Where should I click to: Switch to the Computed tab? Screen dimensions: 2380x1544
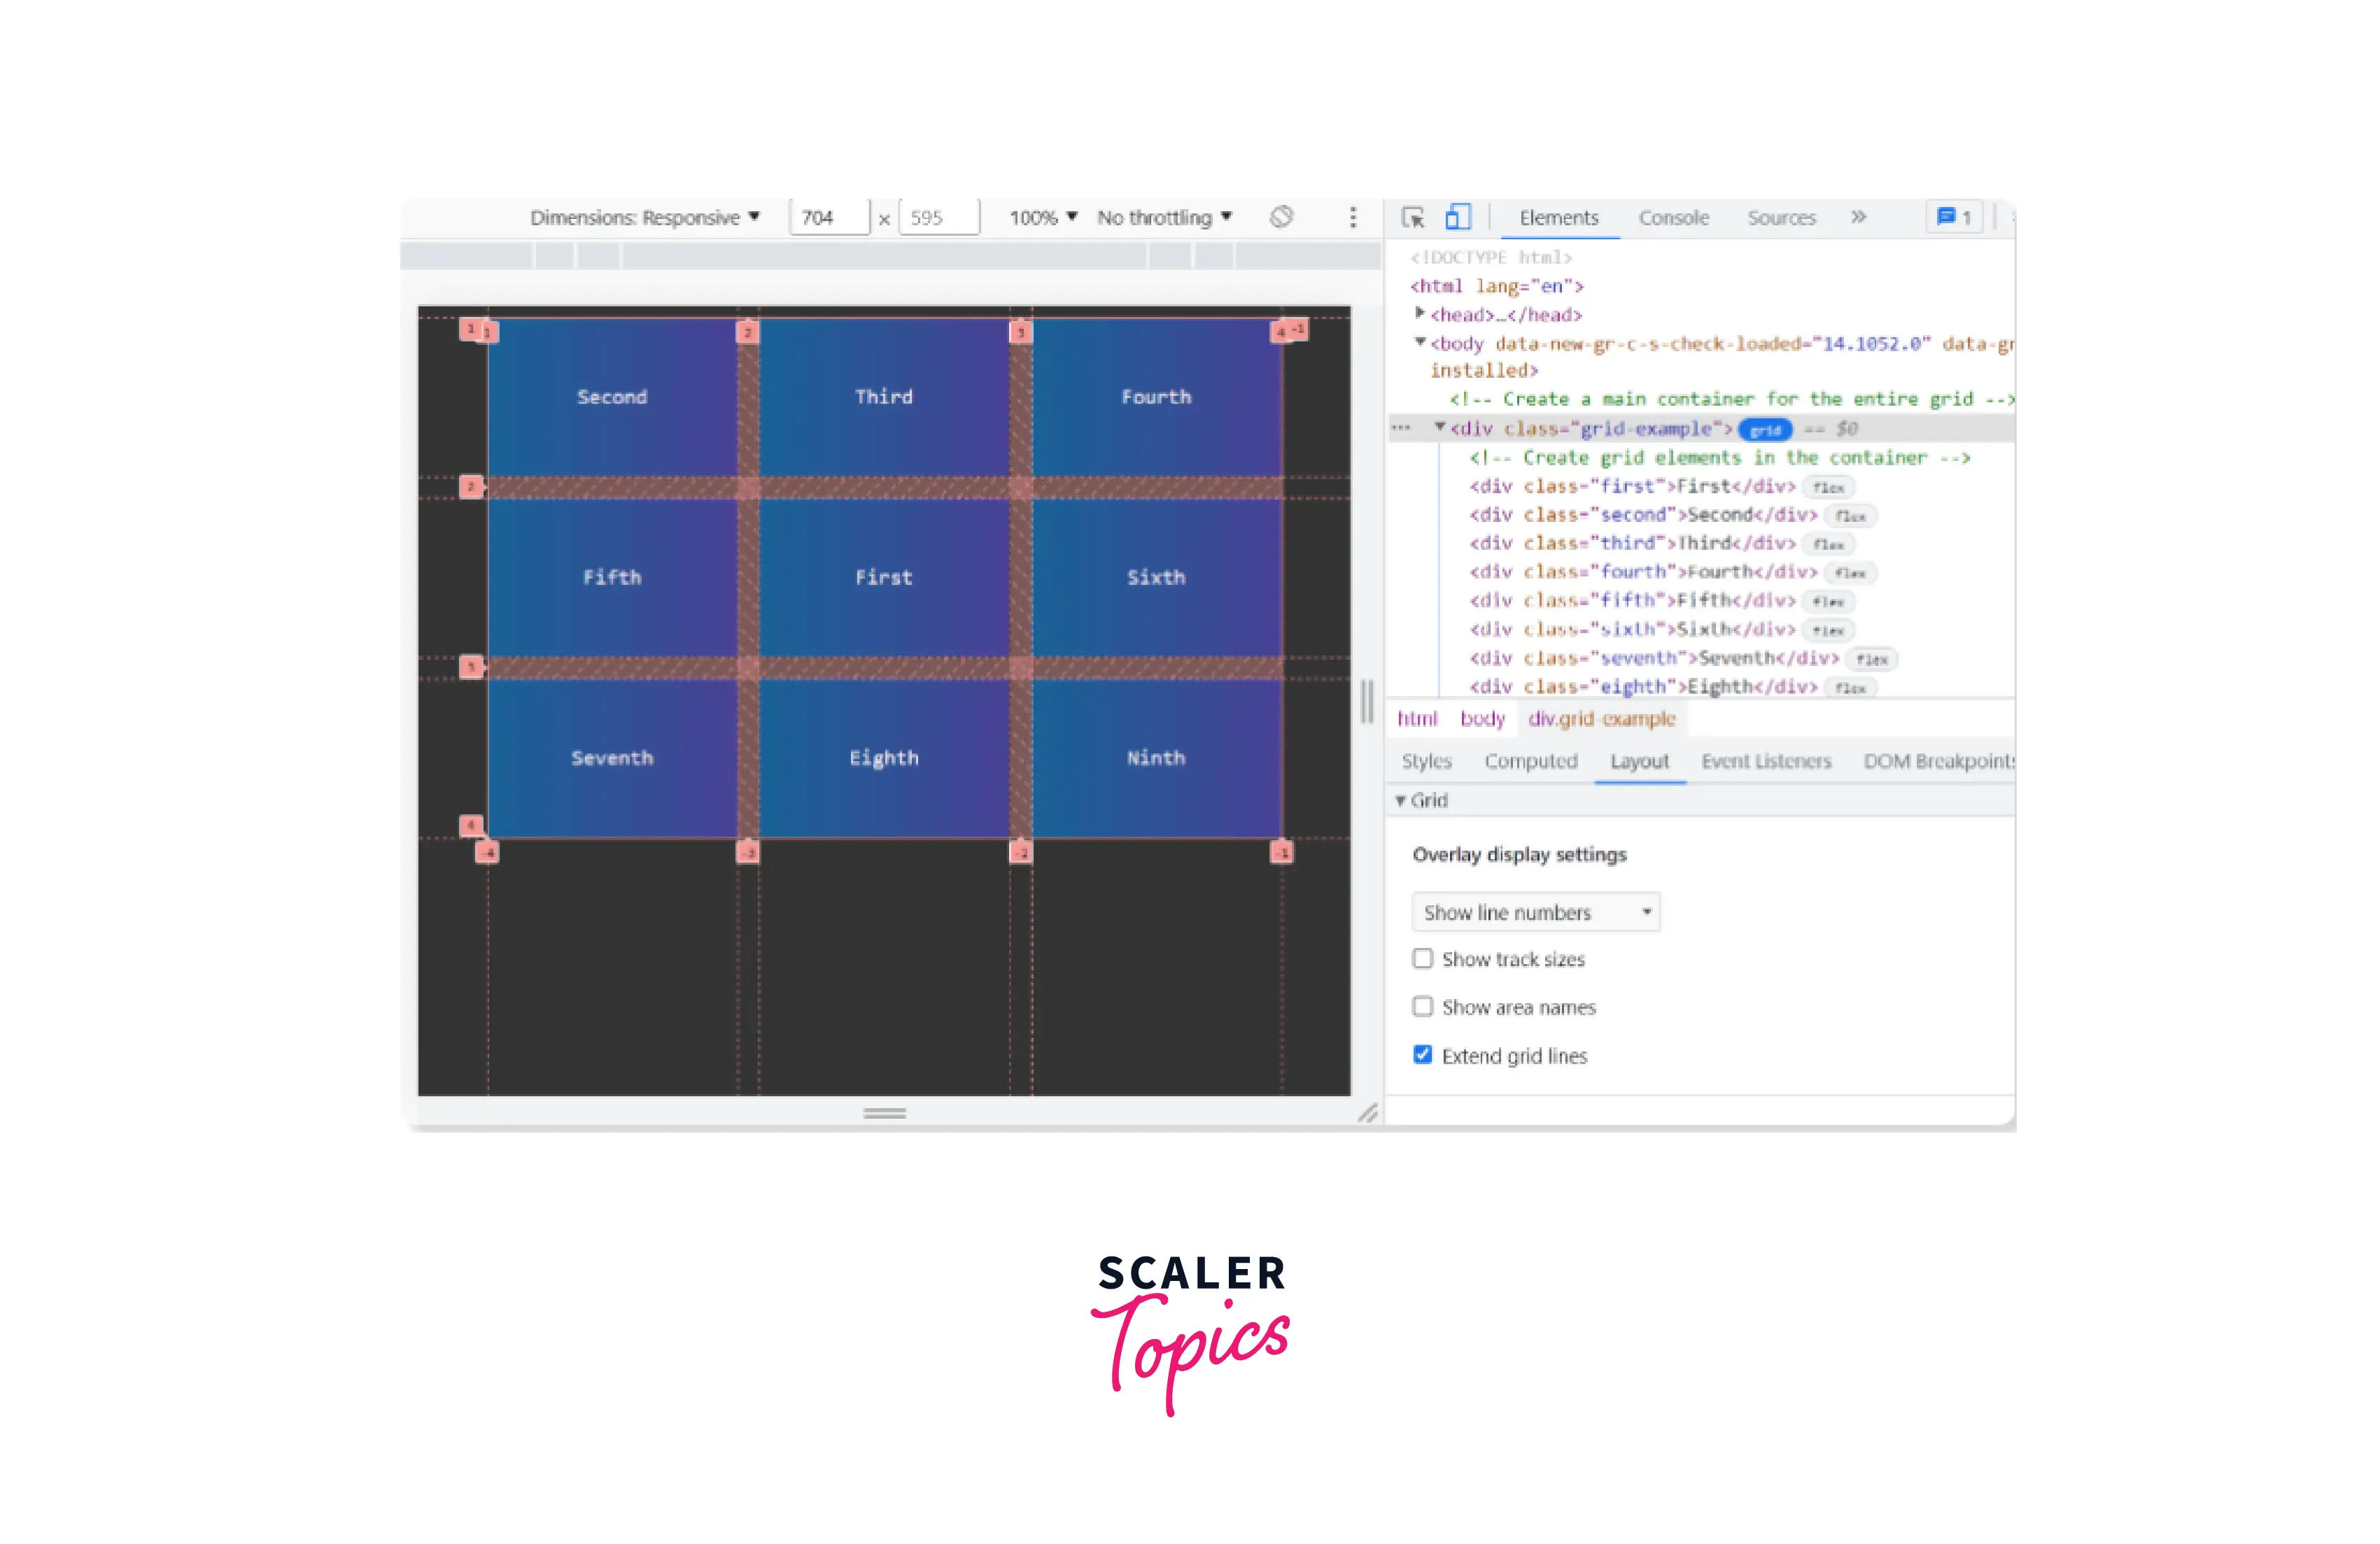click(1530, 762)
